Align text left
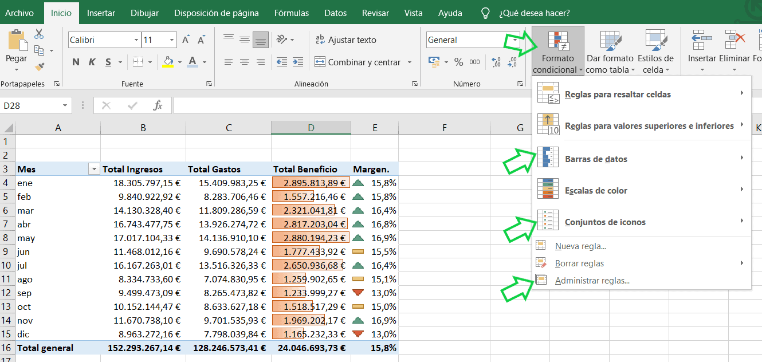Screen dimensions: 762x362 tap(229, 62)
